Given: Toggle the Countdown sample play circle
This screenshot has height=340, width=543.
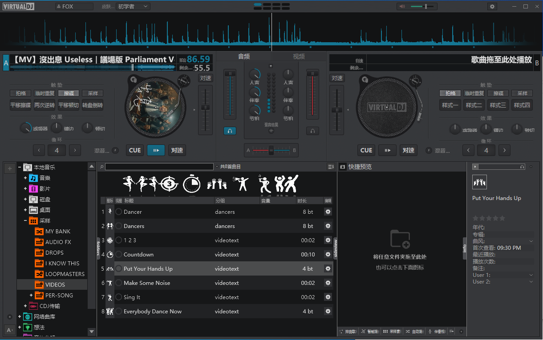Looking at the screenshot, I should click(x=118, y=255).
